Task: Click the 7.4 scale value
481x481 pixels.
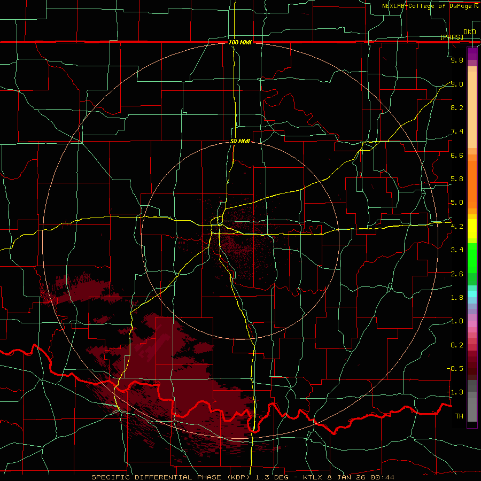Action: (x=457, y=131)
